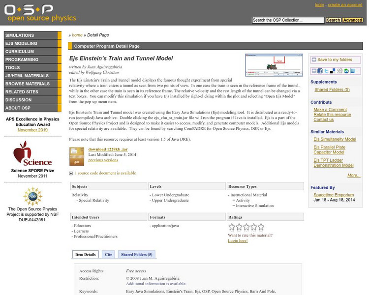Viewport: 369px width, 295px height.
Task: Open the AddThis plus share icon
Action: click(314, 71)
